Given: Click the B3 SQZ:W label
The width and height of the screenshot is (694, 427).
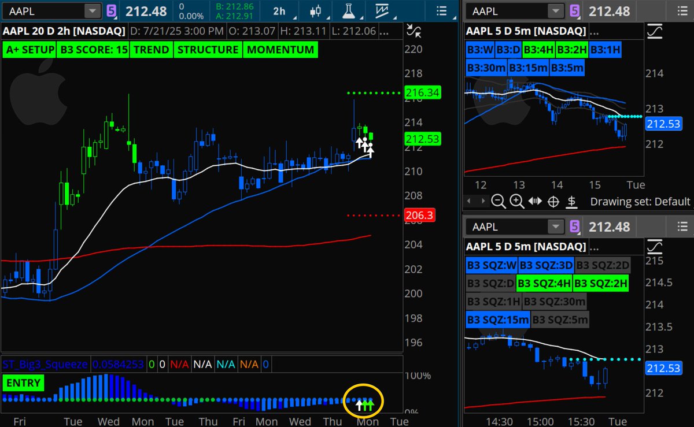Looking at the screenshot, I should (491, 266).
